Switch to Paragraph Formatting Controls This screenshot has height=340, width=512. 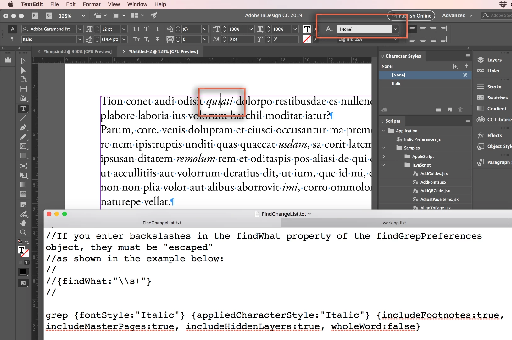click(x=13, y=39)
